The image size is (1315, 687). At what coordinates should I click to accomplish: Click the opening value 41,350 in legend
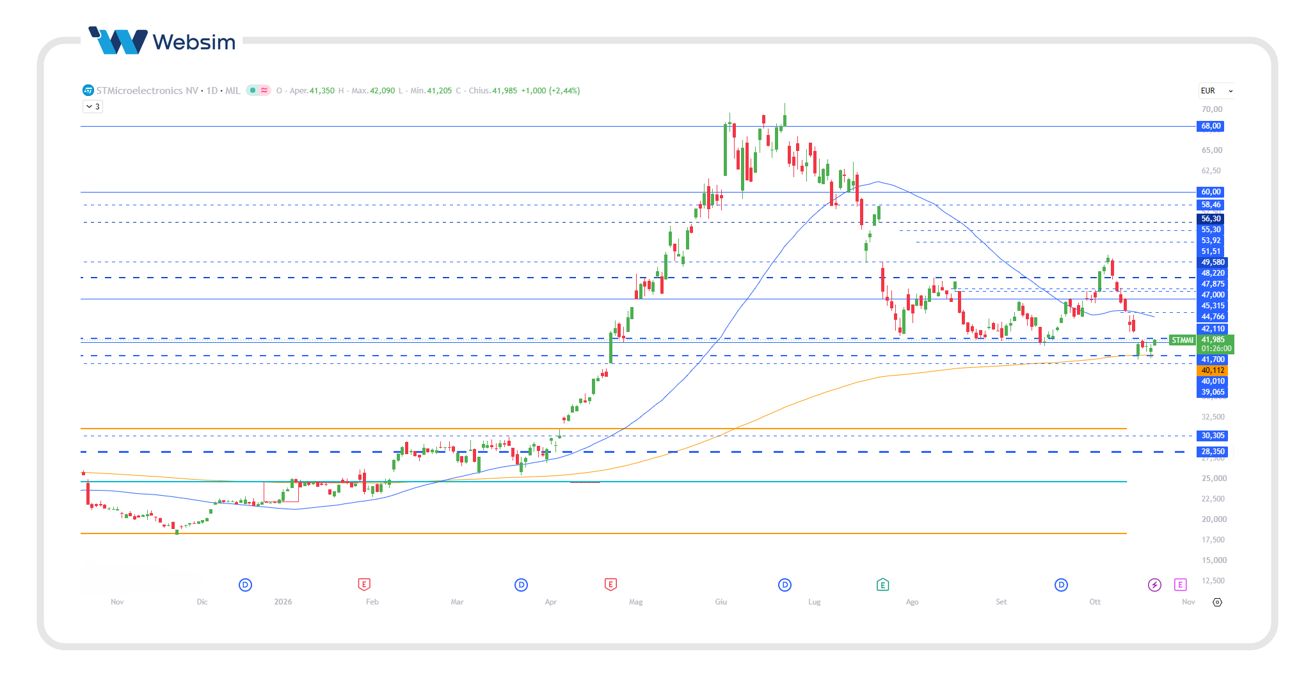tap(322, 91)
